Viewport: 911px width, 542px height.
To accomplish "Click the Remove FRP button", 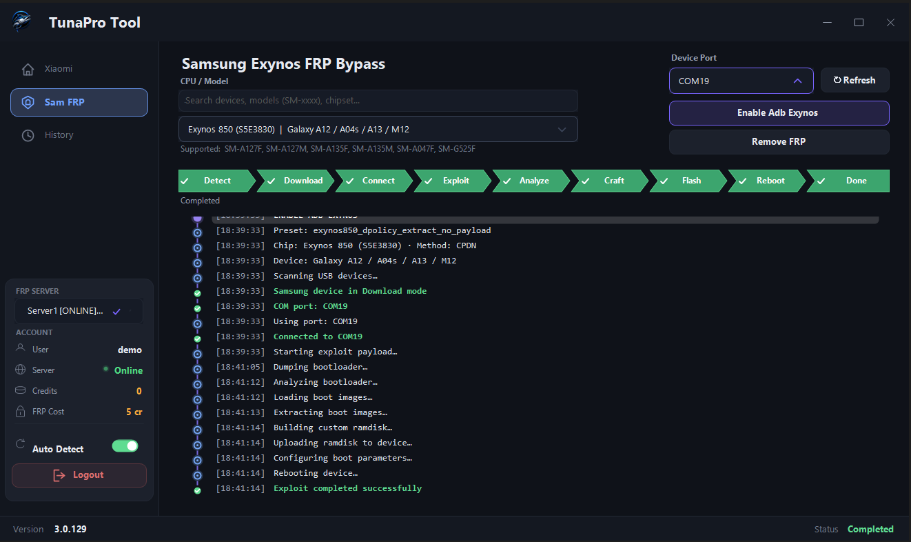I will click(x=779, y=142).
